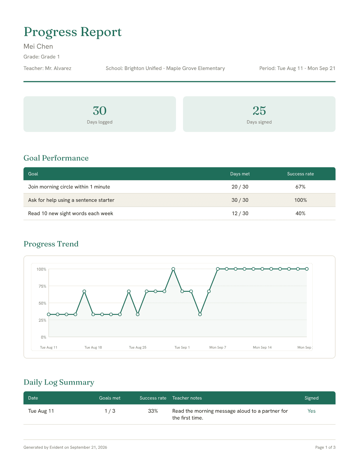Click the Mon Sep 7 x-axis label

pyautogui.click(x=218, y=347)
